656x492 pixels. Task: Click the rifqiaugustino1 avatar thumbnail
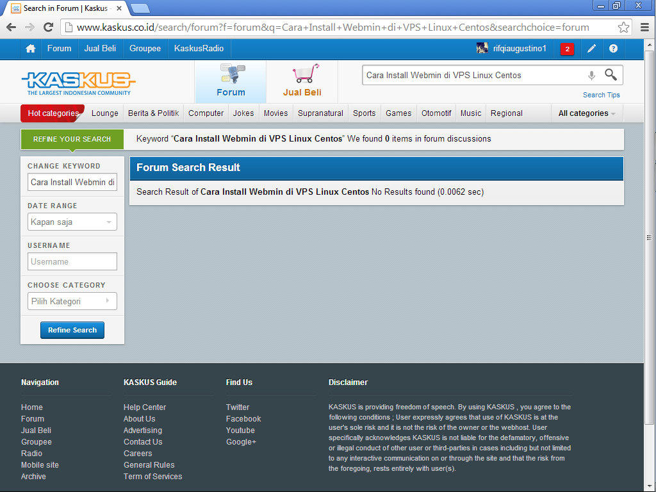(482, 48)
